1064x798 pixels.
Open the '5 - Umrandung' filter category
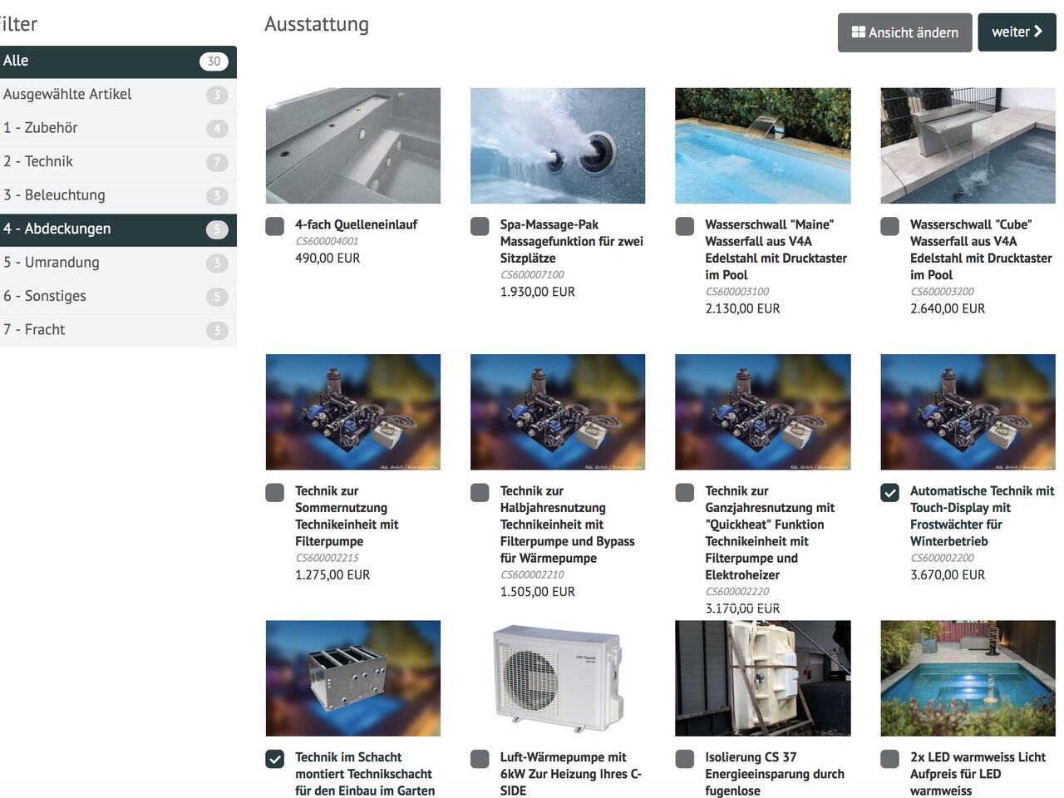click(118, 263)
